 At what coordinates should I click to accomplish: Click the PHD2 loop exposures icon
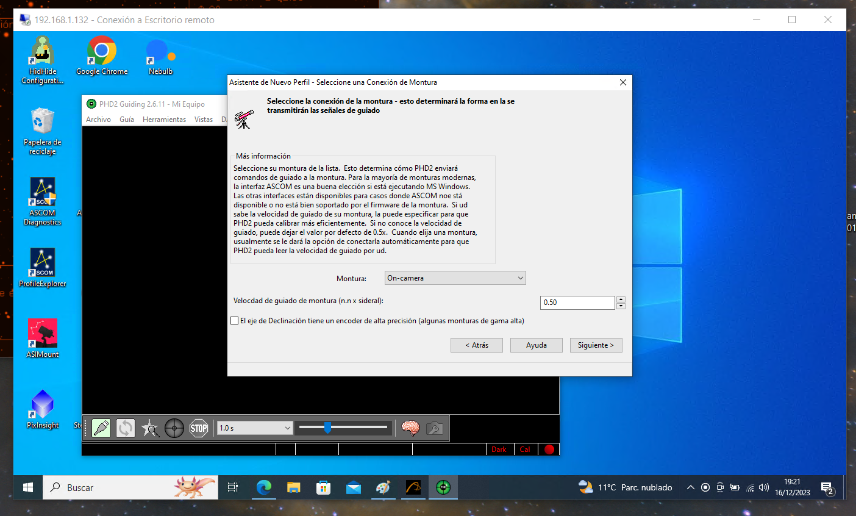point(126,428)
